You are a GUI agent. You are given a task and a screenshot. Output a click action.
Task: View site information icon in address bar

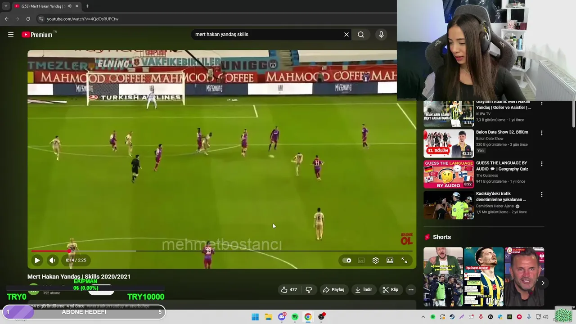point(40,19)
